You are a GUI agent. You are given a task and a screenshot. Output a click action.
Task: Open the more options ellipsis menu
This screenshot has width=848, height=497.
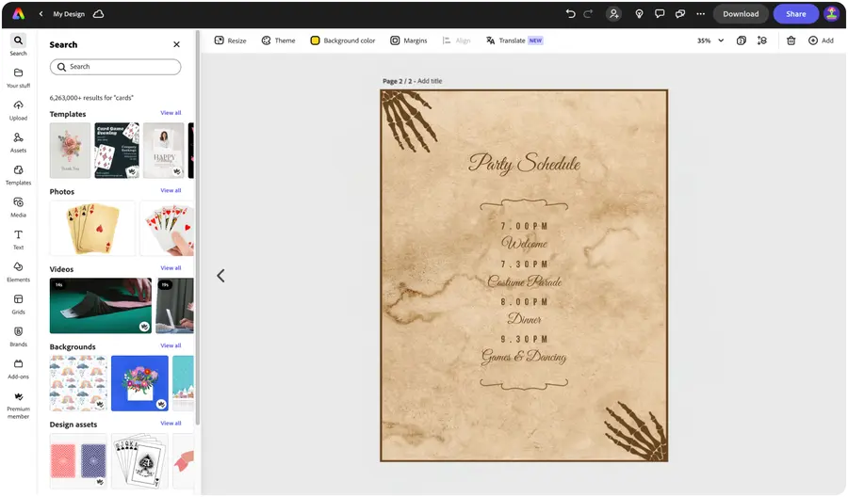tap(701, 14)
